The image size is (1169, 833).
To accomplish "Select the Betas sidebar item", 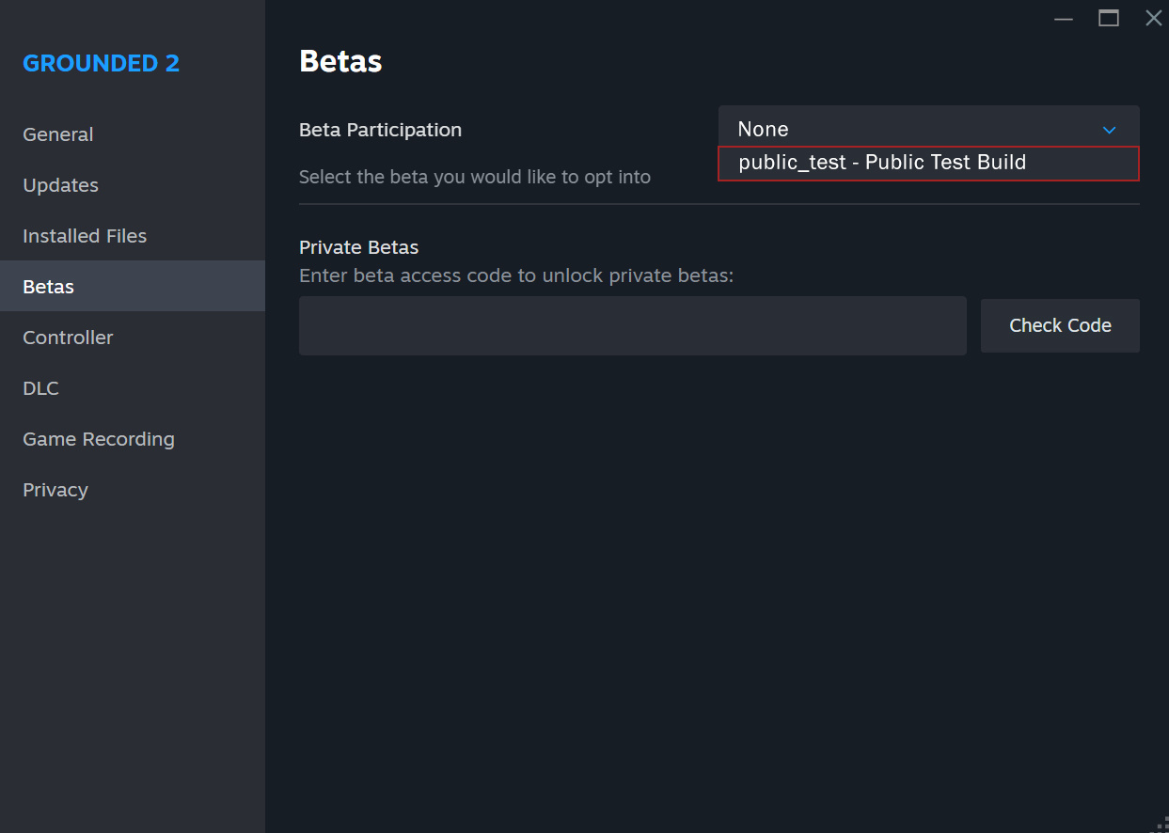I will (x=49, y=287).
